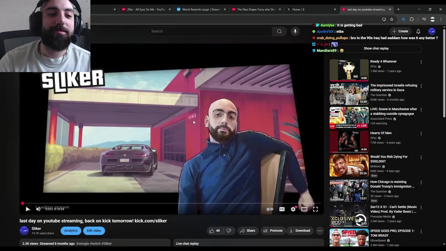The height and width of the screenshot is (251, 446).
Task: Click the #twitch hashtag
Action: 95,244
